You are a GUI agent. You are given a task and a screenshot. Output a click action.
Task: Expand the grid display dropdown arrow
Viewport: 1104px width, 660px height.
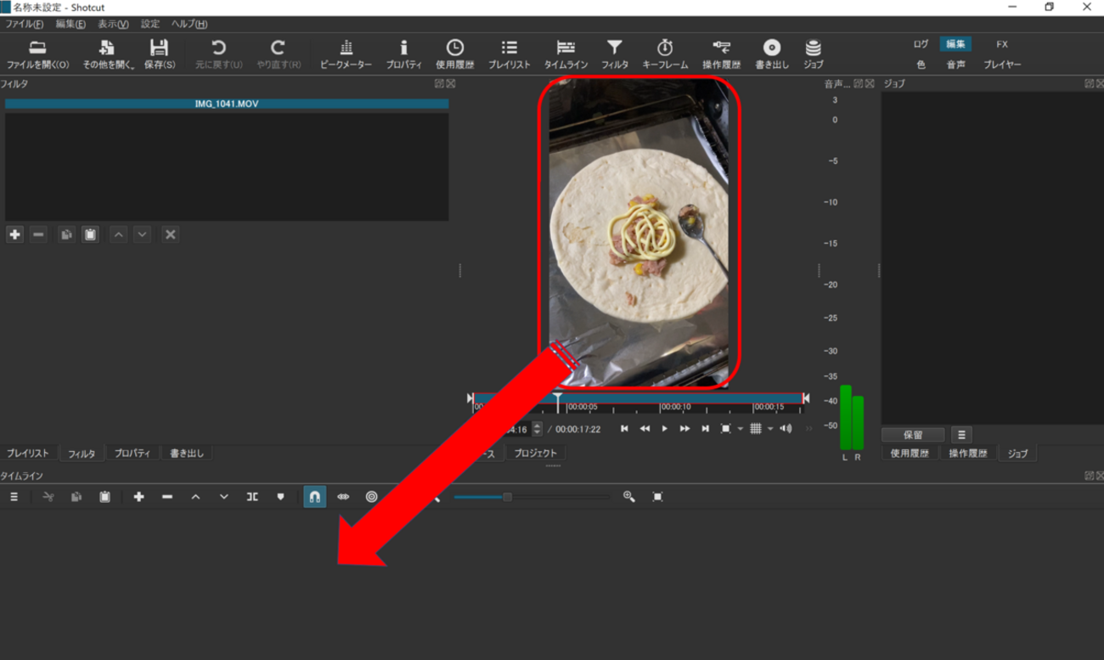(770, 429)
